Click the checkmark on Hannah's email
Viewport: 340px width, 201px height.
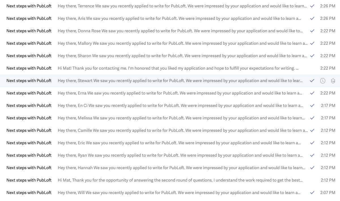tap(312, 168)
